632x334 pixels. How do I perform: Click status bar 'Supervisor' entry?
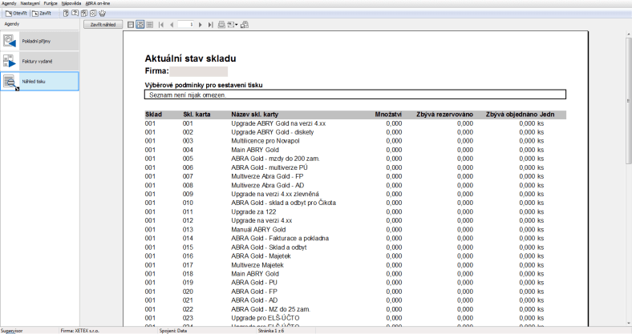[x=12, y=331]
